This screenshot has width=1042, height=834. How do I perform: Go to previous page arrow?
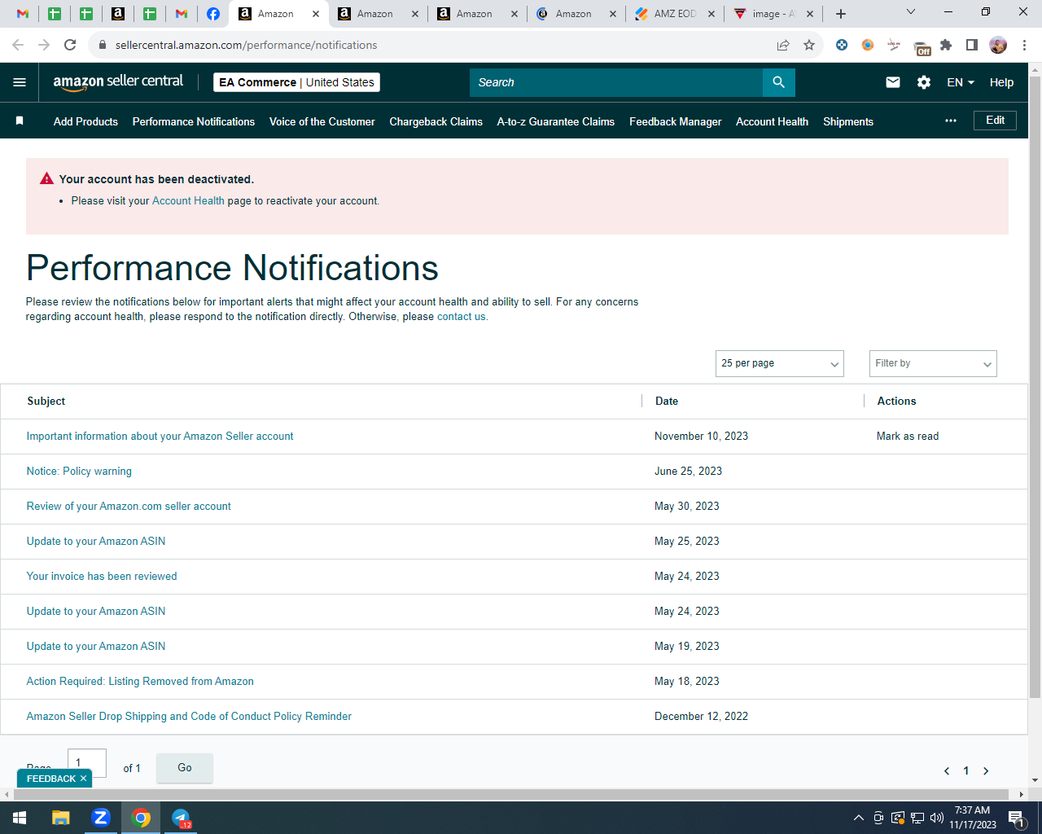tap(947, 770)
